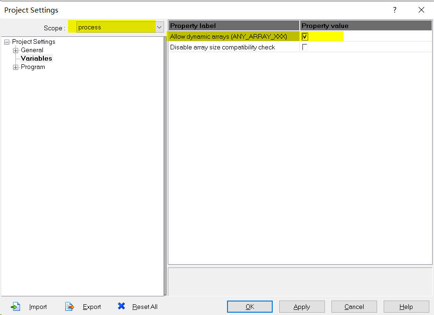Screen dimensions: 434x315
Task: Uncheck Allow dynamic arrays checkbox
Action: [x=305, y=36]
